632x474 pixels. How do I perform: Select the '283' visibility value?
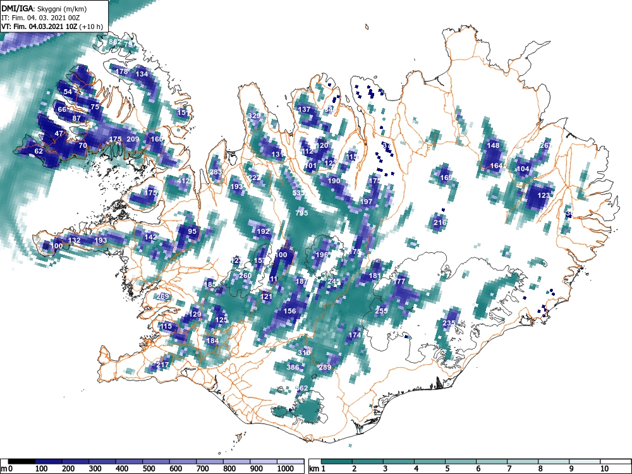coord(216,172)
